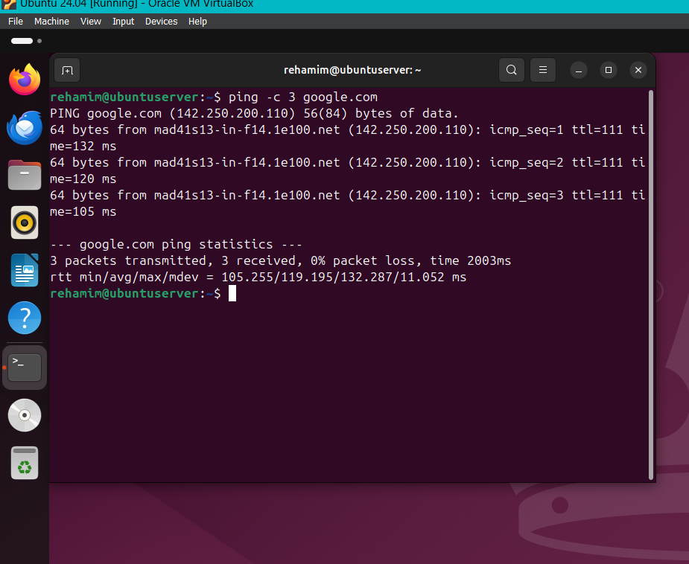The height and width of the screenshot is (564, 689).
Task: Open the terminal search magnifier button
Action: tap(512, 70)
